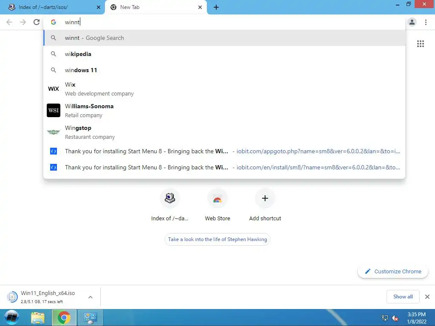
Task: Click the Chrome taskbar icon
Action: [64, 318]
